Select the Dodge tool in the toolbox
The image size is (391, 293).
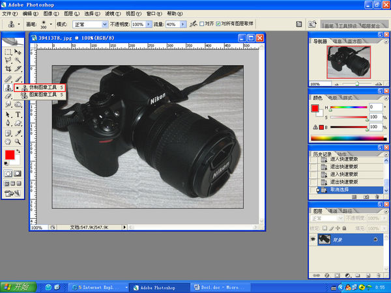tap(18, 104)
